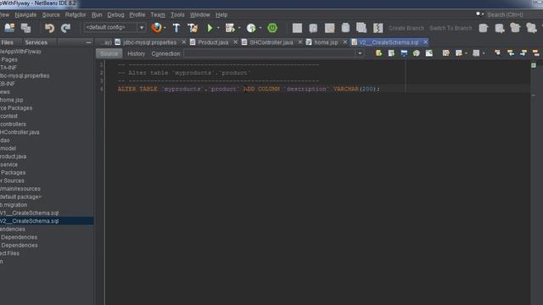Open the Debug Project dropdown arrow
543x305 pixels.
[239, 28]
